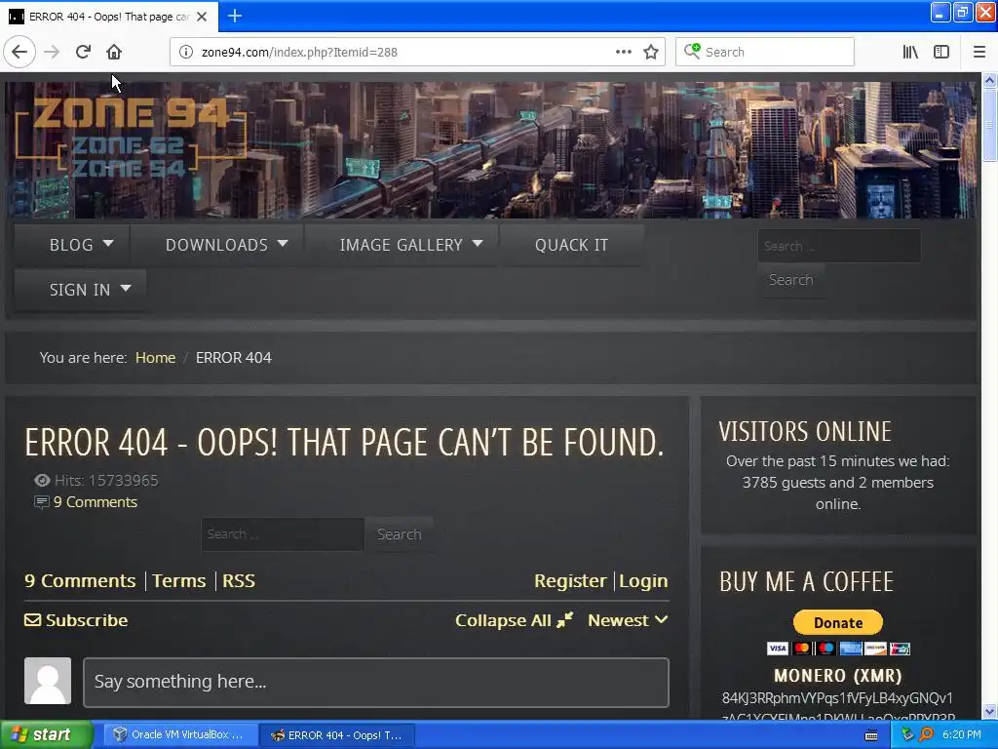Reload the current page
Image resolution: width=998 pixels, height=749 pixels.
coord(83,52)
